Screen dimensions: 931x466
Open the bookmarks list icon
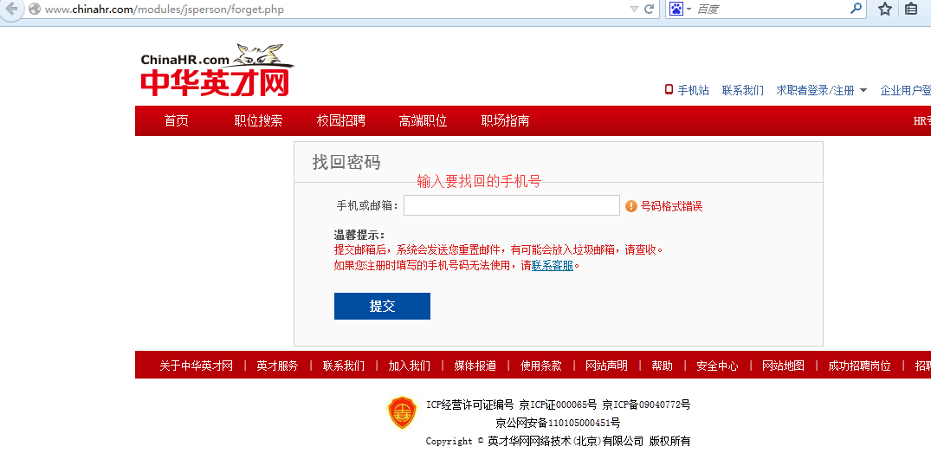[911, 9]
